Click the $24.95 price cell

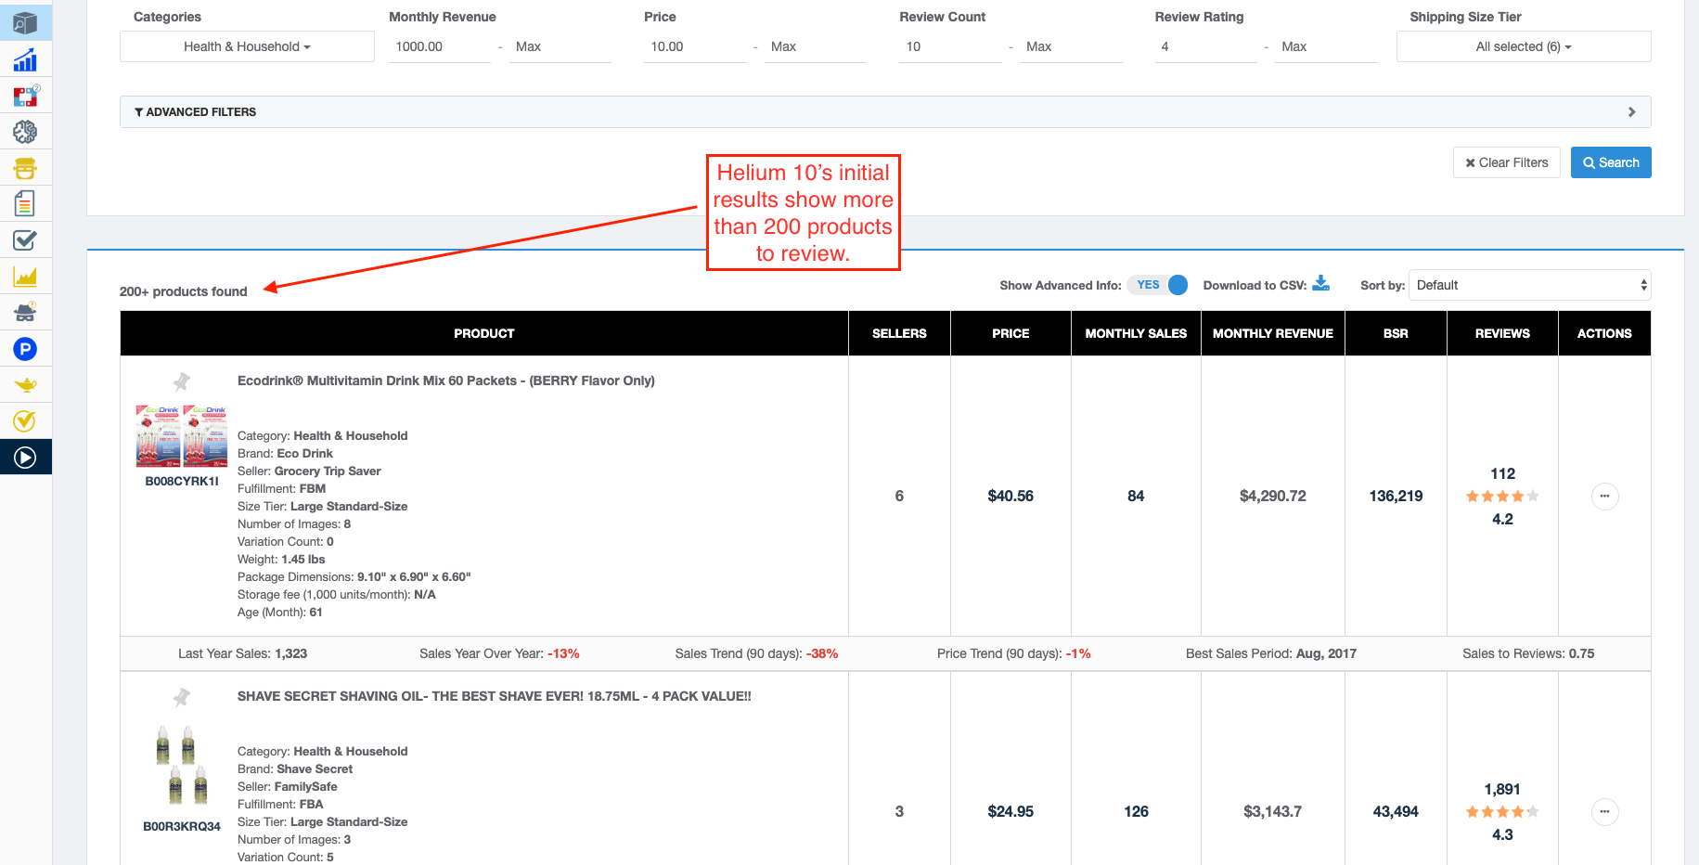pyautogui.click(x=1010, y=812)
